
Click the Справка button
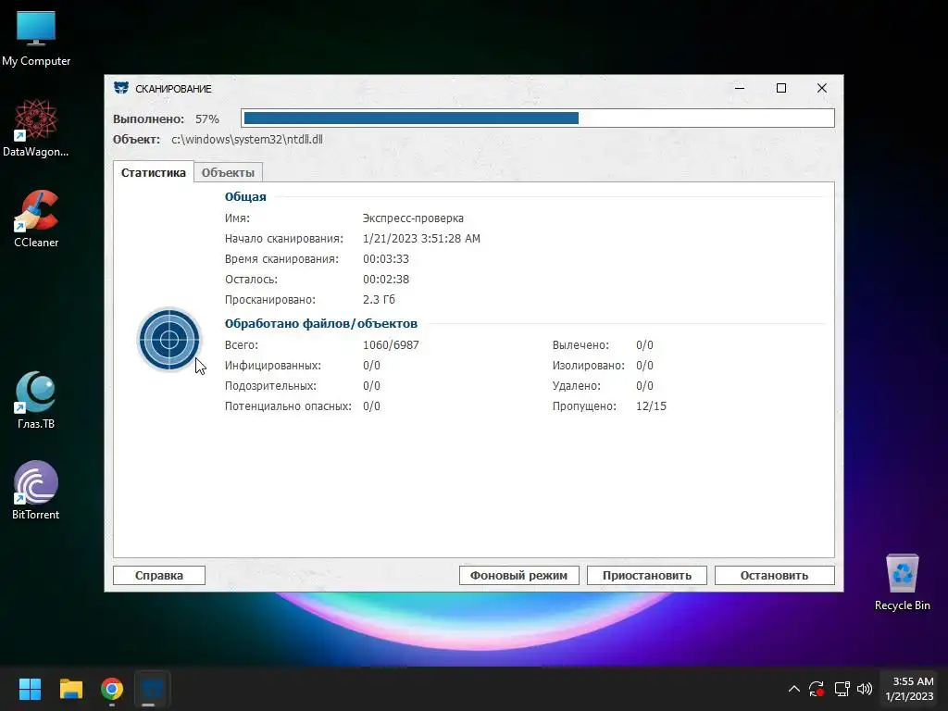tap(159, 575)
